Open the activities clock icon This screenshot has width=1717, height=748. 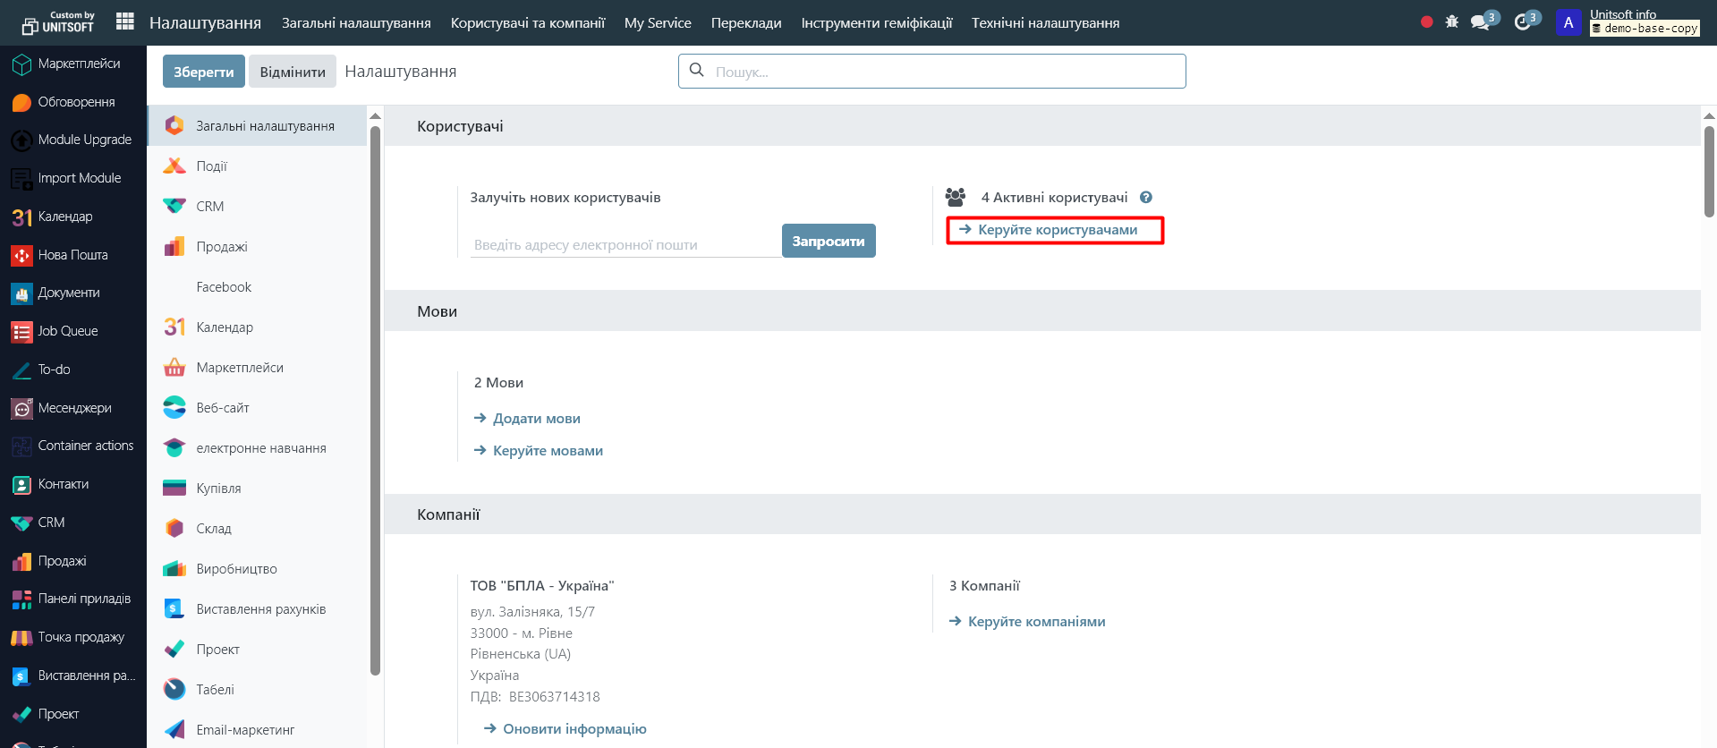[x=1523, y=21]
